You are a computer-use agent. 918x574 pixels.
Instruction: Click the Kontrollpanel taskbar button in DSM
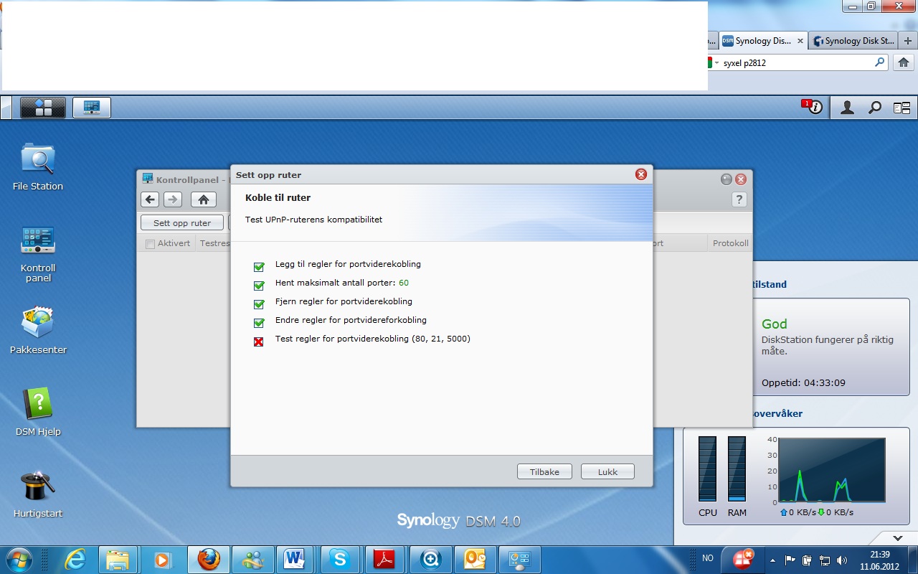(92, 108)
